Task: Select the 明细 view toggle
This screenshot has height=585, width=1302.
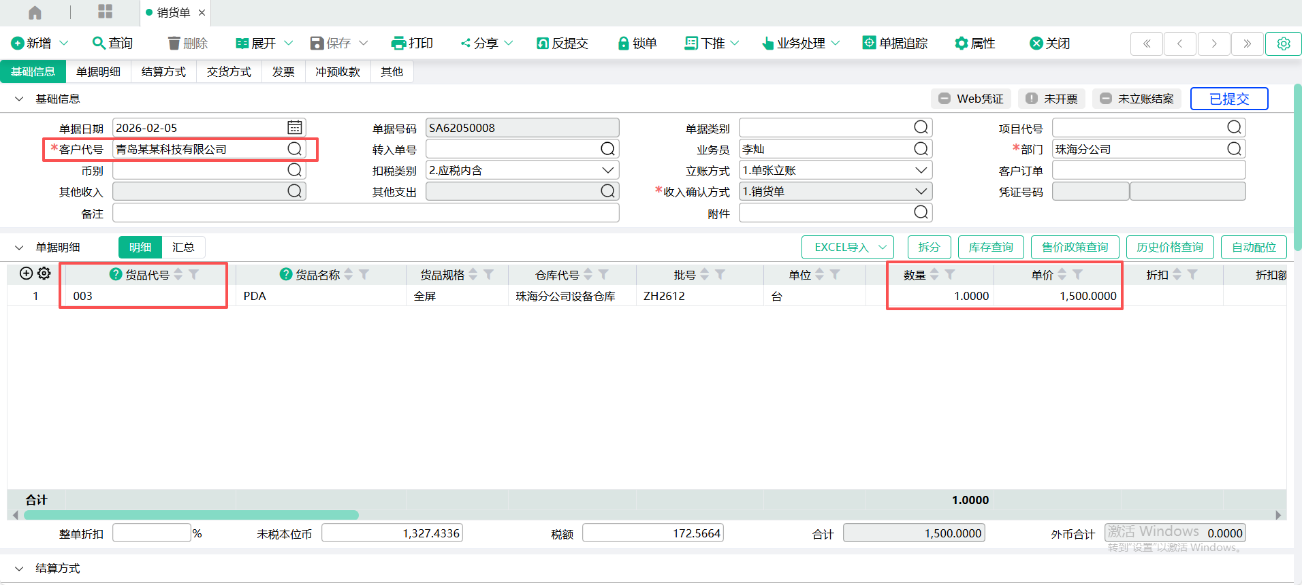Action: pos(140,247)
